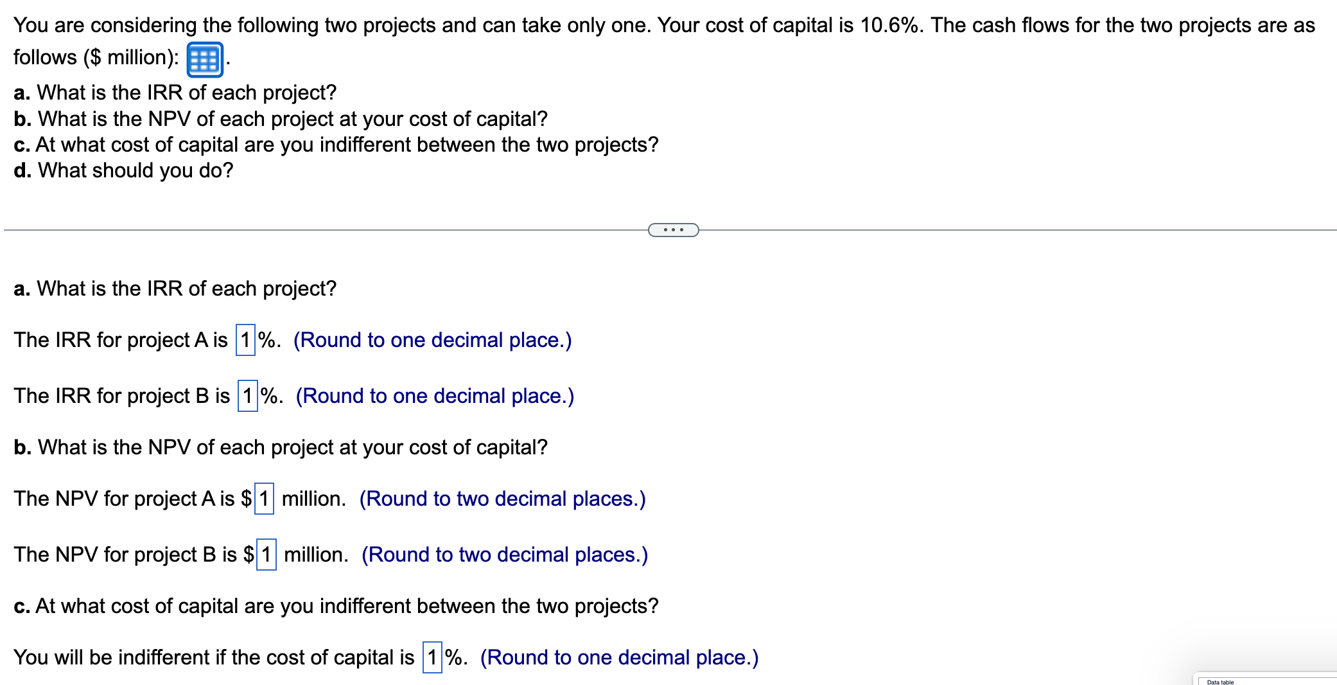1337x685 pixels.
Task: Select the indifference cost of capital input box
Action: coord(432,657)
